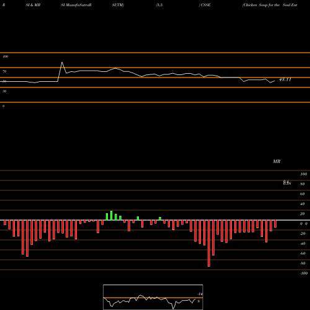Click the MR axis label -80

click(303, 263)
